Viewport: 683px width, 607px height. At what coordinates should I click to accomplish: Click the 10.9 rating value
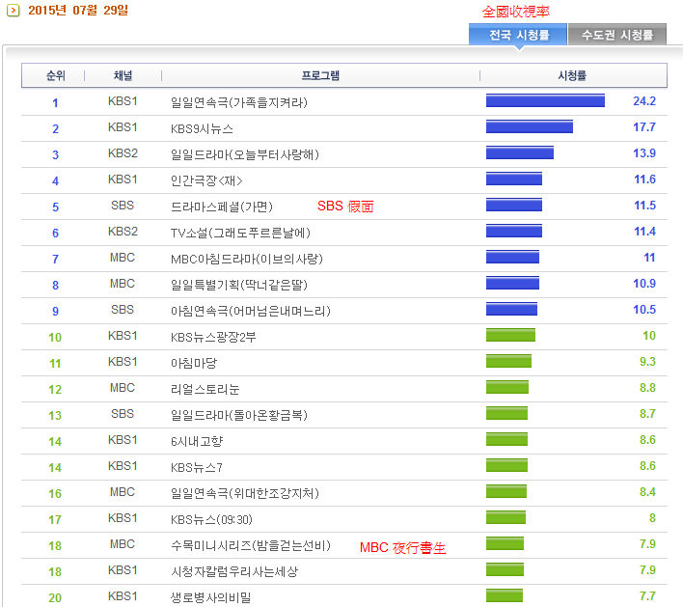click(644, 284)
